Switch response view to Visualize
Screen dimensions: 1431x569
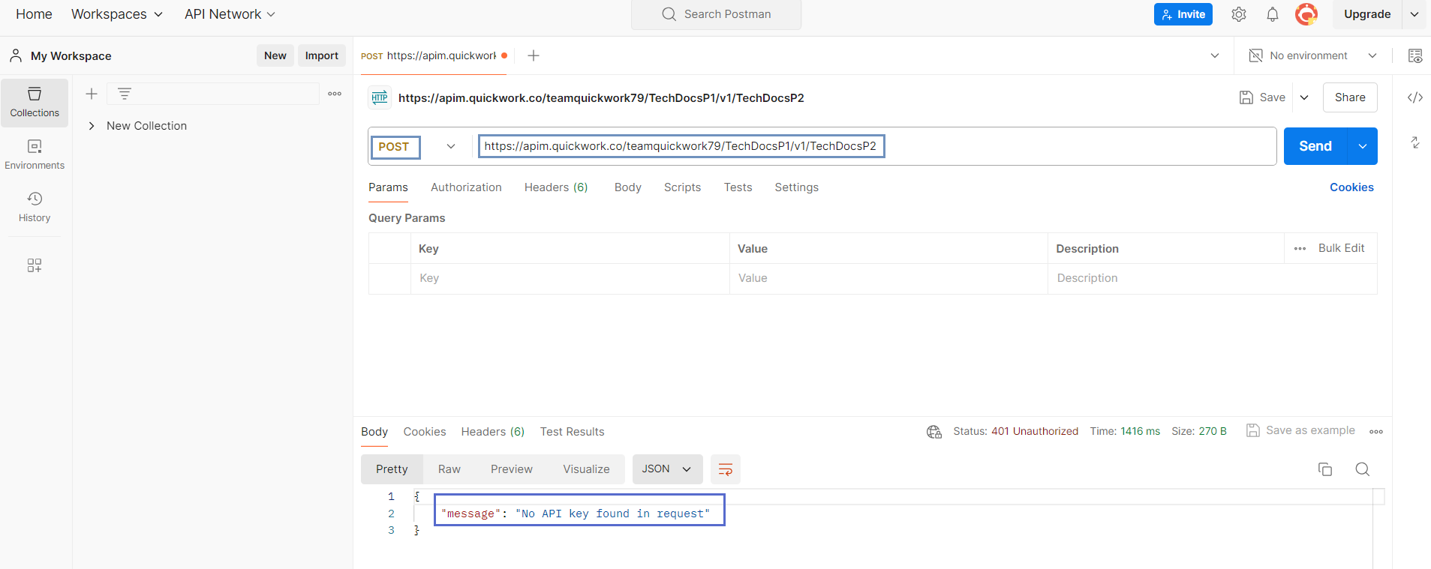586,469
